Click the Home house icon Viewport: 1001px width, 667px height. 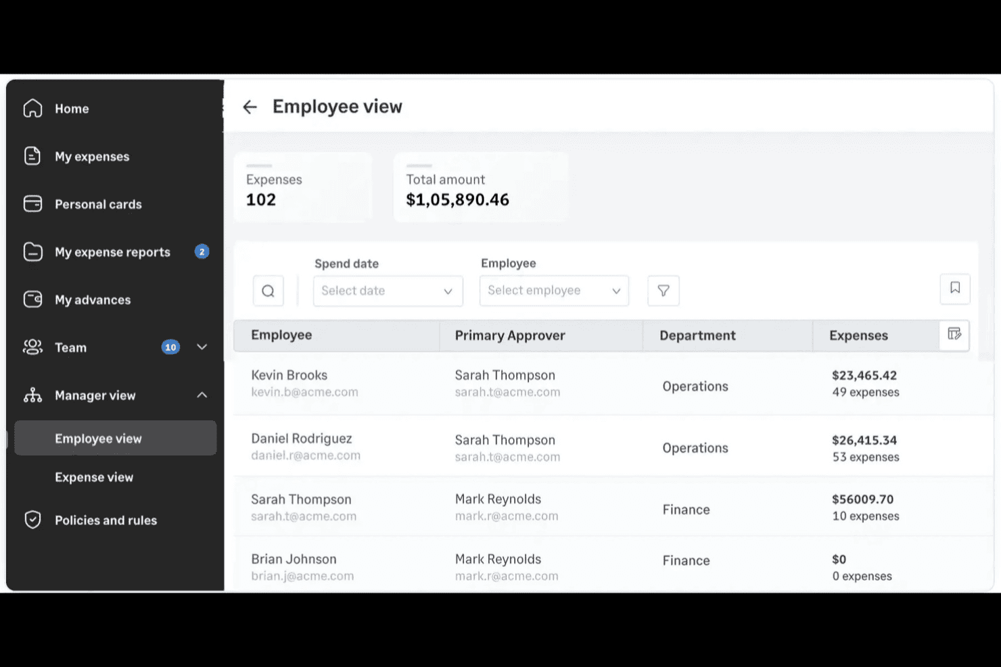coord(32,108)
